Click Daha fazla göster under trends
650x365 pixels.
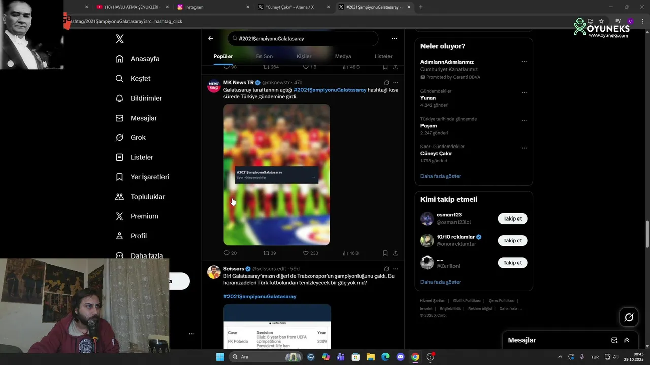(440, 176)
